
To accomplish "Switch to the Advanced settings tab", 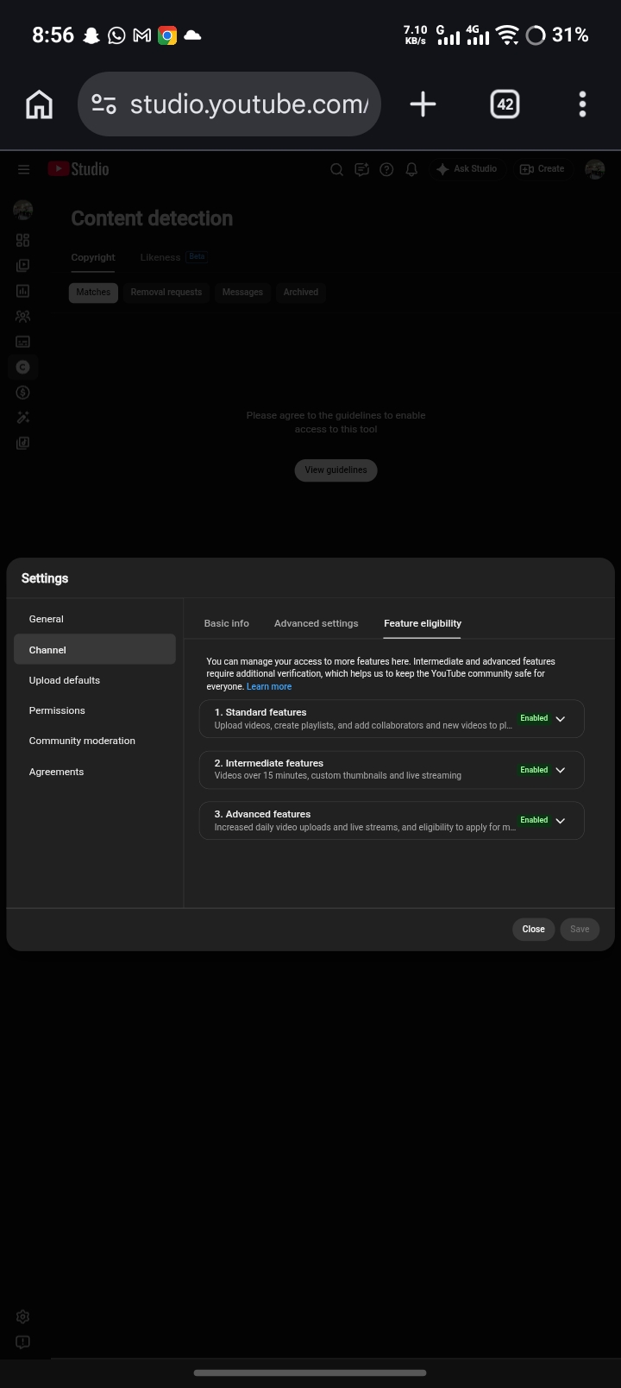I will tap(317, 623).
